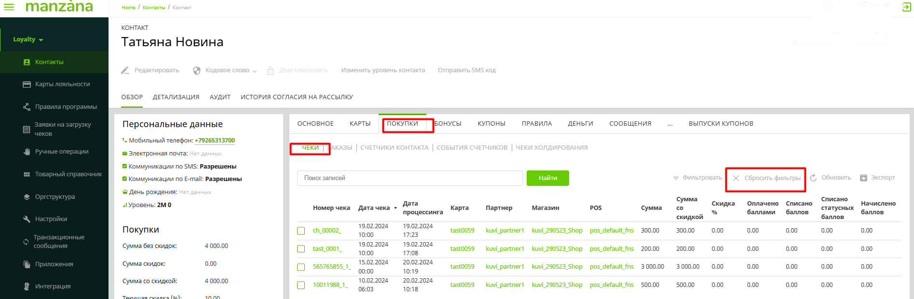The width and height of the screenshot is (914, 299).
Task: Click the Поиск записей search field
Action: coord(409,178)
